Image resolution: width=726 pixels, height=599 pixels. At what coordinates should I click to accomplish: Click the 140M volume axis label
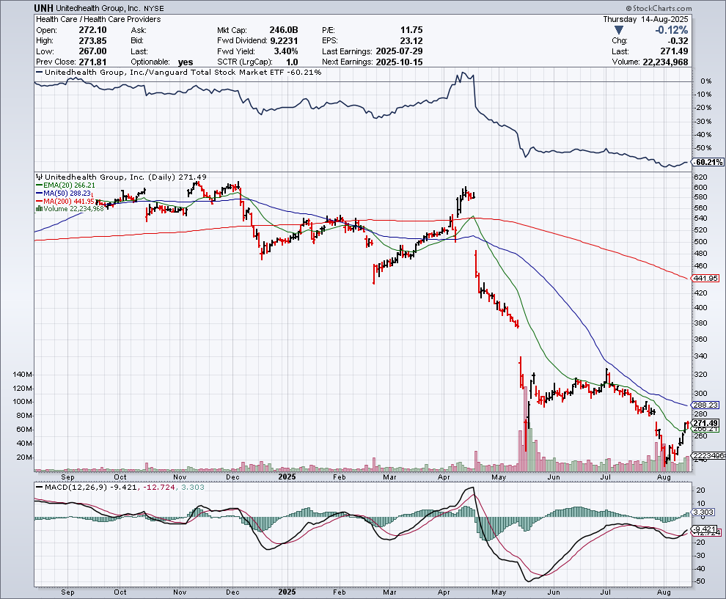pyautogui.click(x=22, y=375)
